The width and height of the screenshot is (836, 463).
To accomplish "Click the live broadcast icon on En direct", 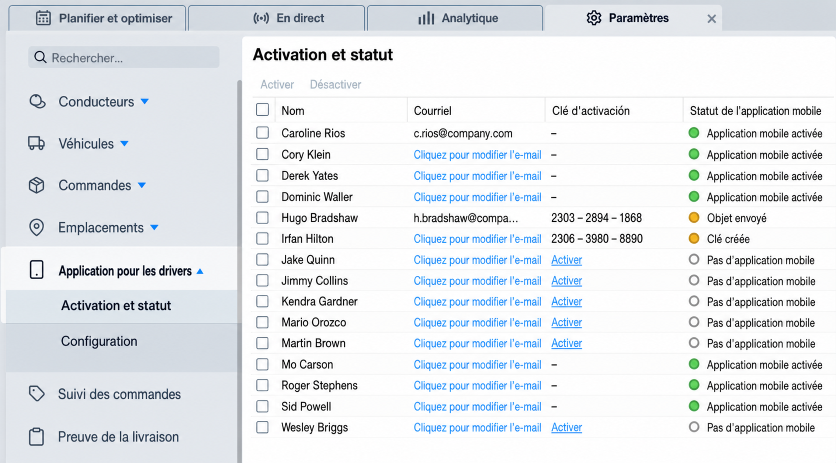I will [261, 18].
